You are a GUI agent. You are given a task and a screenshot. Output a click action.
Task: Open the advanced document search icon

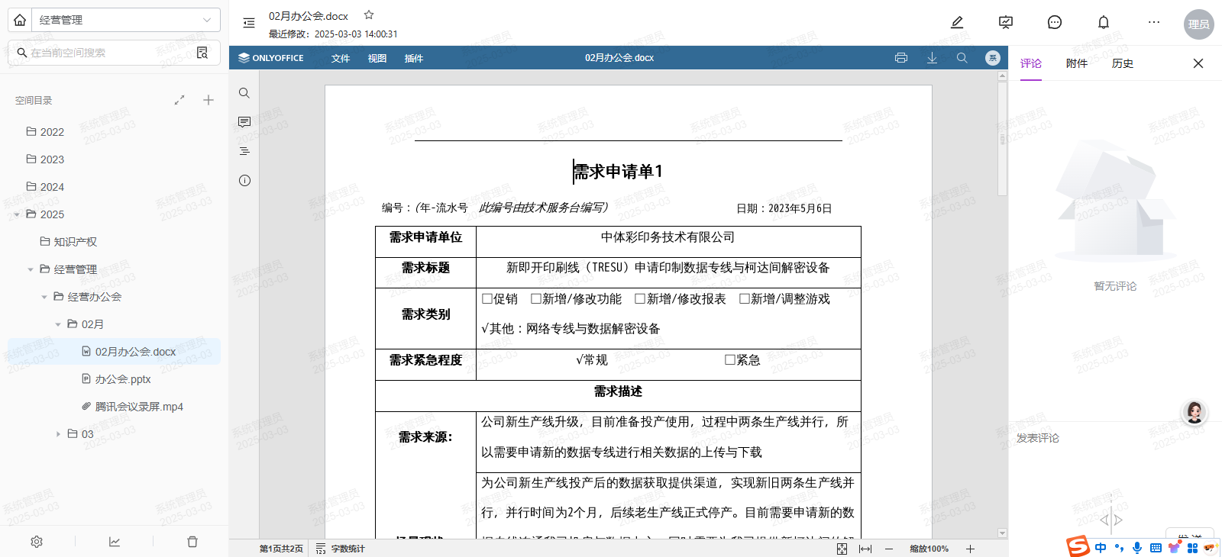pos(202,53)
